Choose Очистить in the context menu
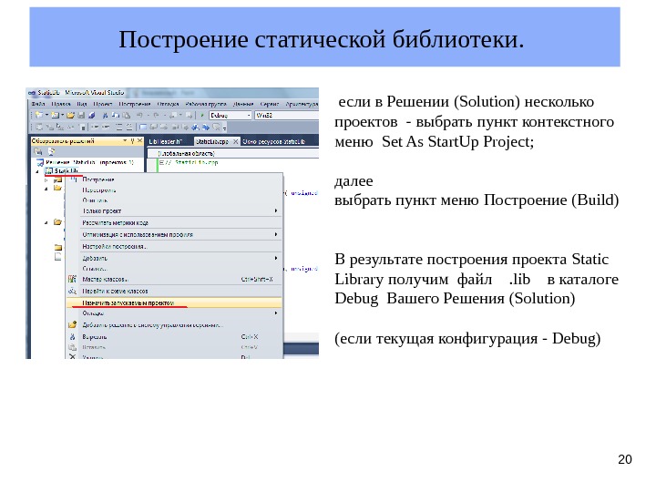 click(174, 200)
